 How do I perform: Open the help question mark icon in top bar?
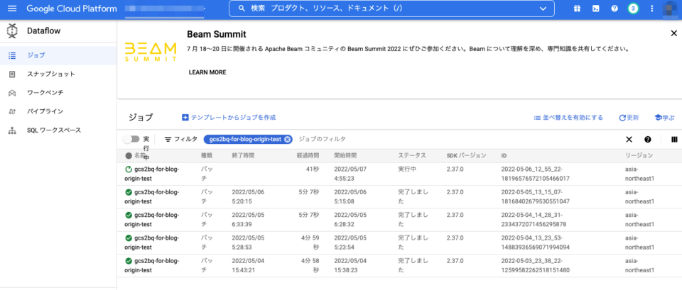(x=615, y=9)
